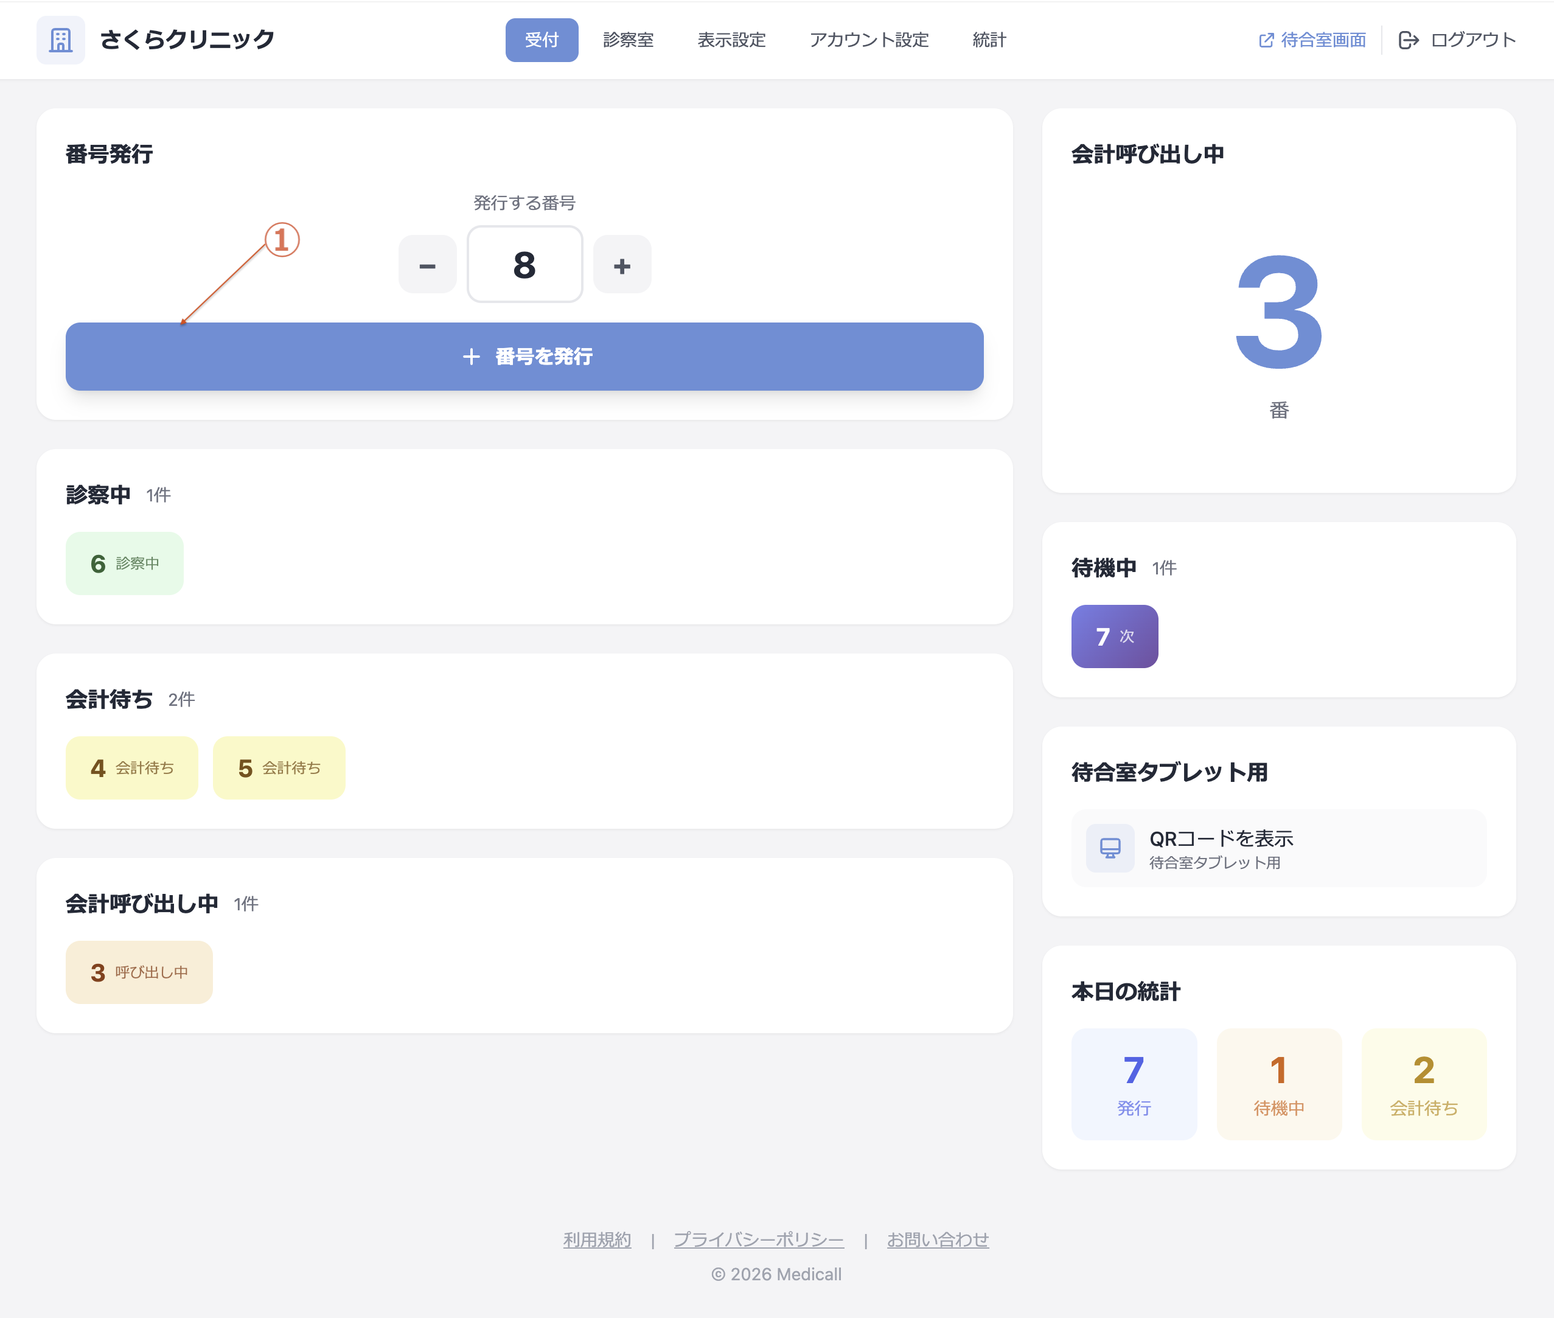Click the number 8 input field
1554x1318 pixels.
click(524, 265)
